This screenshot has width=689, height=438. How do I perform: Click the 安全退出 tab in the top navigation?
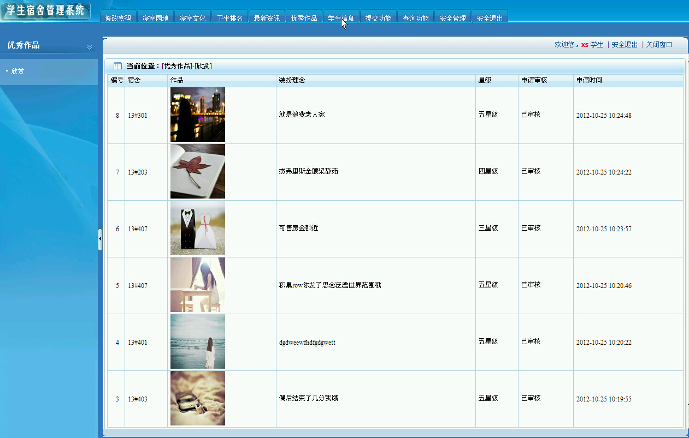pos(490,17)
